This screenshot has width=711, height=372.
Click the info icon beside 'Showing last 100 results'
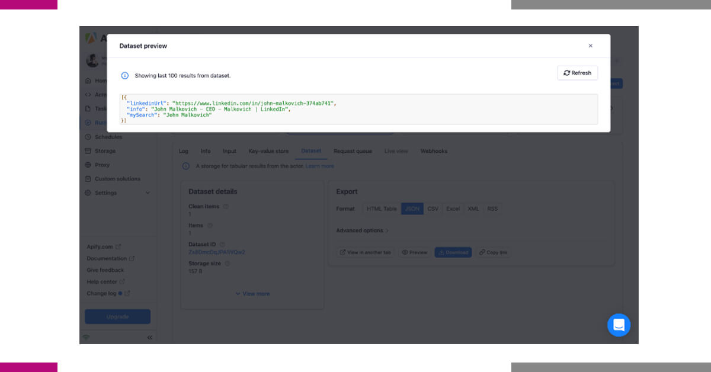(x=125, y=76)
